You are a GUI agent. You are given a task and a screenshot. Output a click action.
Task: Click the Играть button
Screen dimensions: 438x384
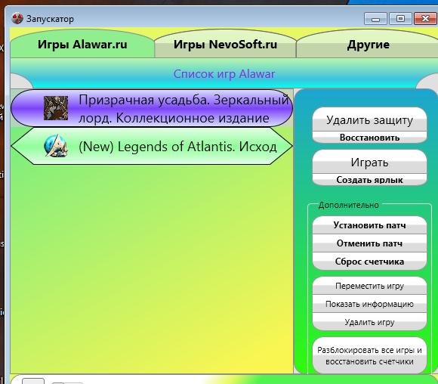369,162
